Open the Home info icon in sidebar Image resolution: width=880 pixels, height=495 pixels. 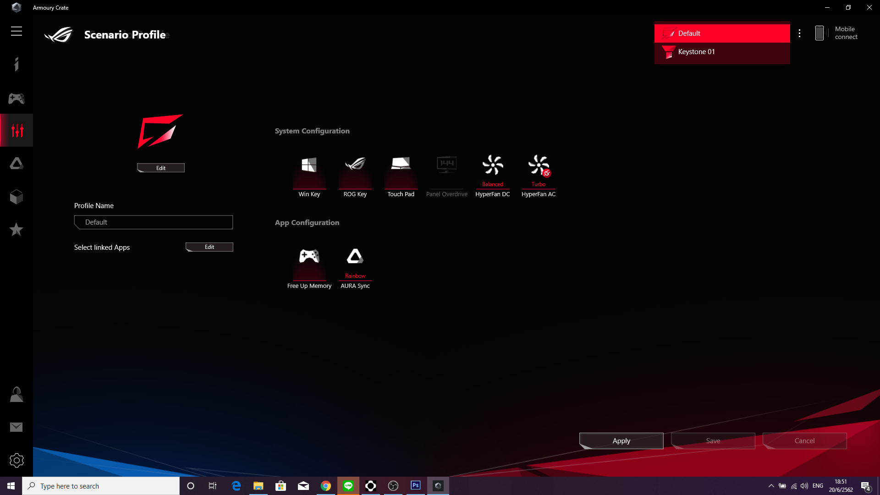tap(16, 64)
